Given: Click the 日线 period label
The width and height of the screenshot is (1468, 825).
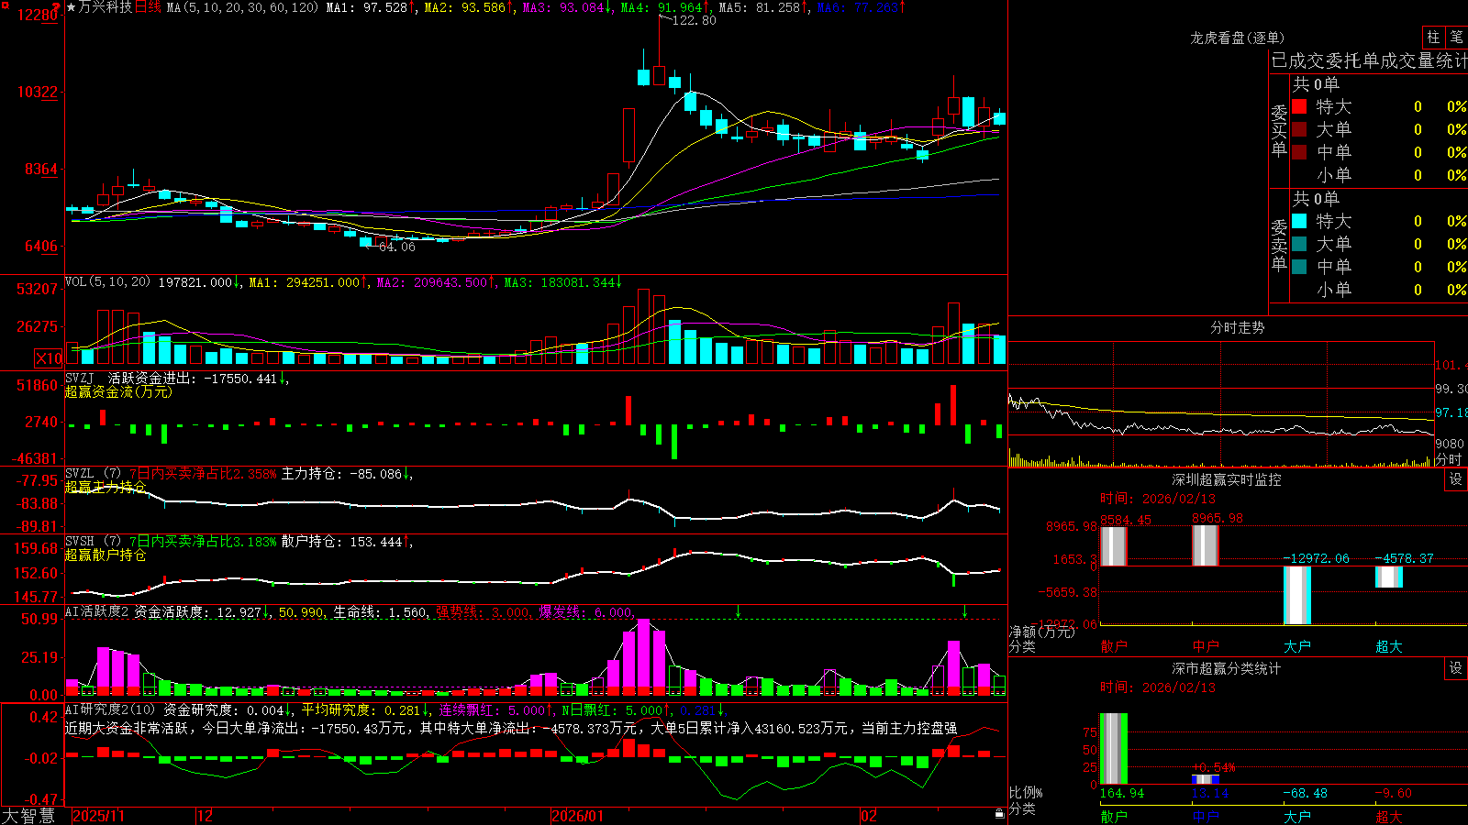Looking at the screenshot, I should (148, 7).
